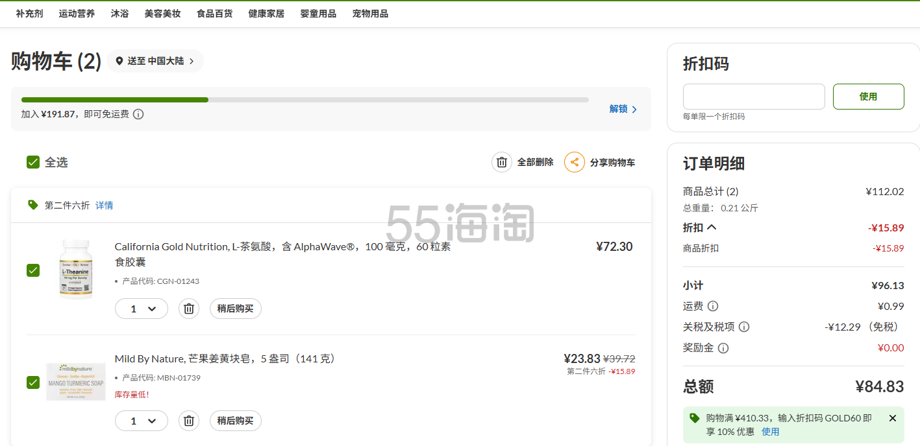The width and height of the screenshot is (920, 446).
Task: Open the L-Theanine bottle thumbnail
Action: (76, 270)
